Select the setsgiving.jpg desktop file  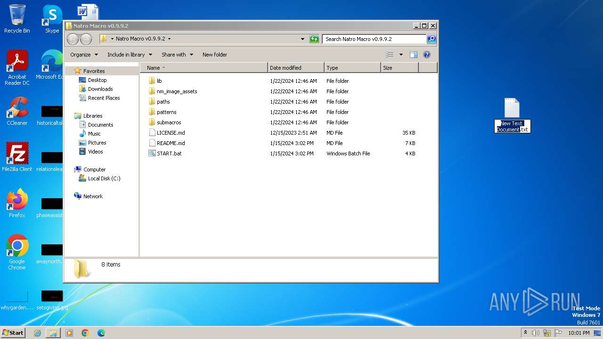point(52,300)
